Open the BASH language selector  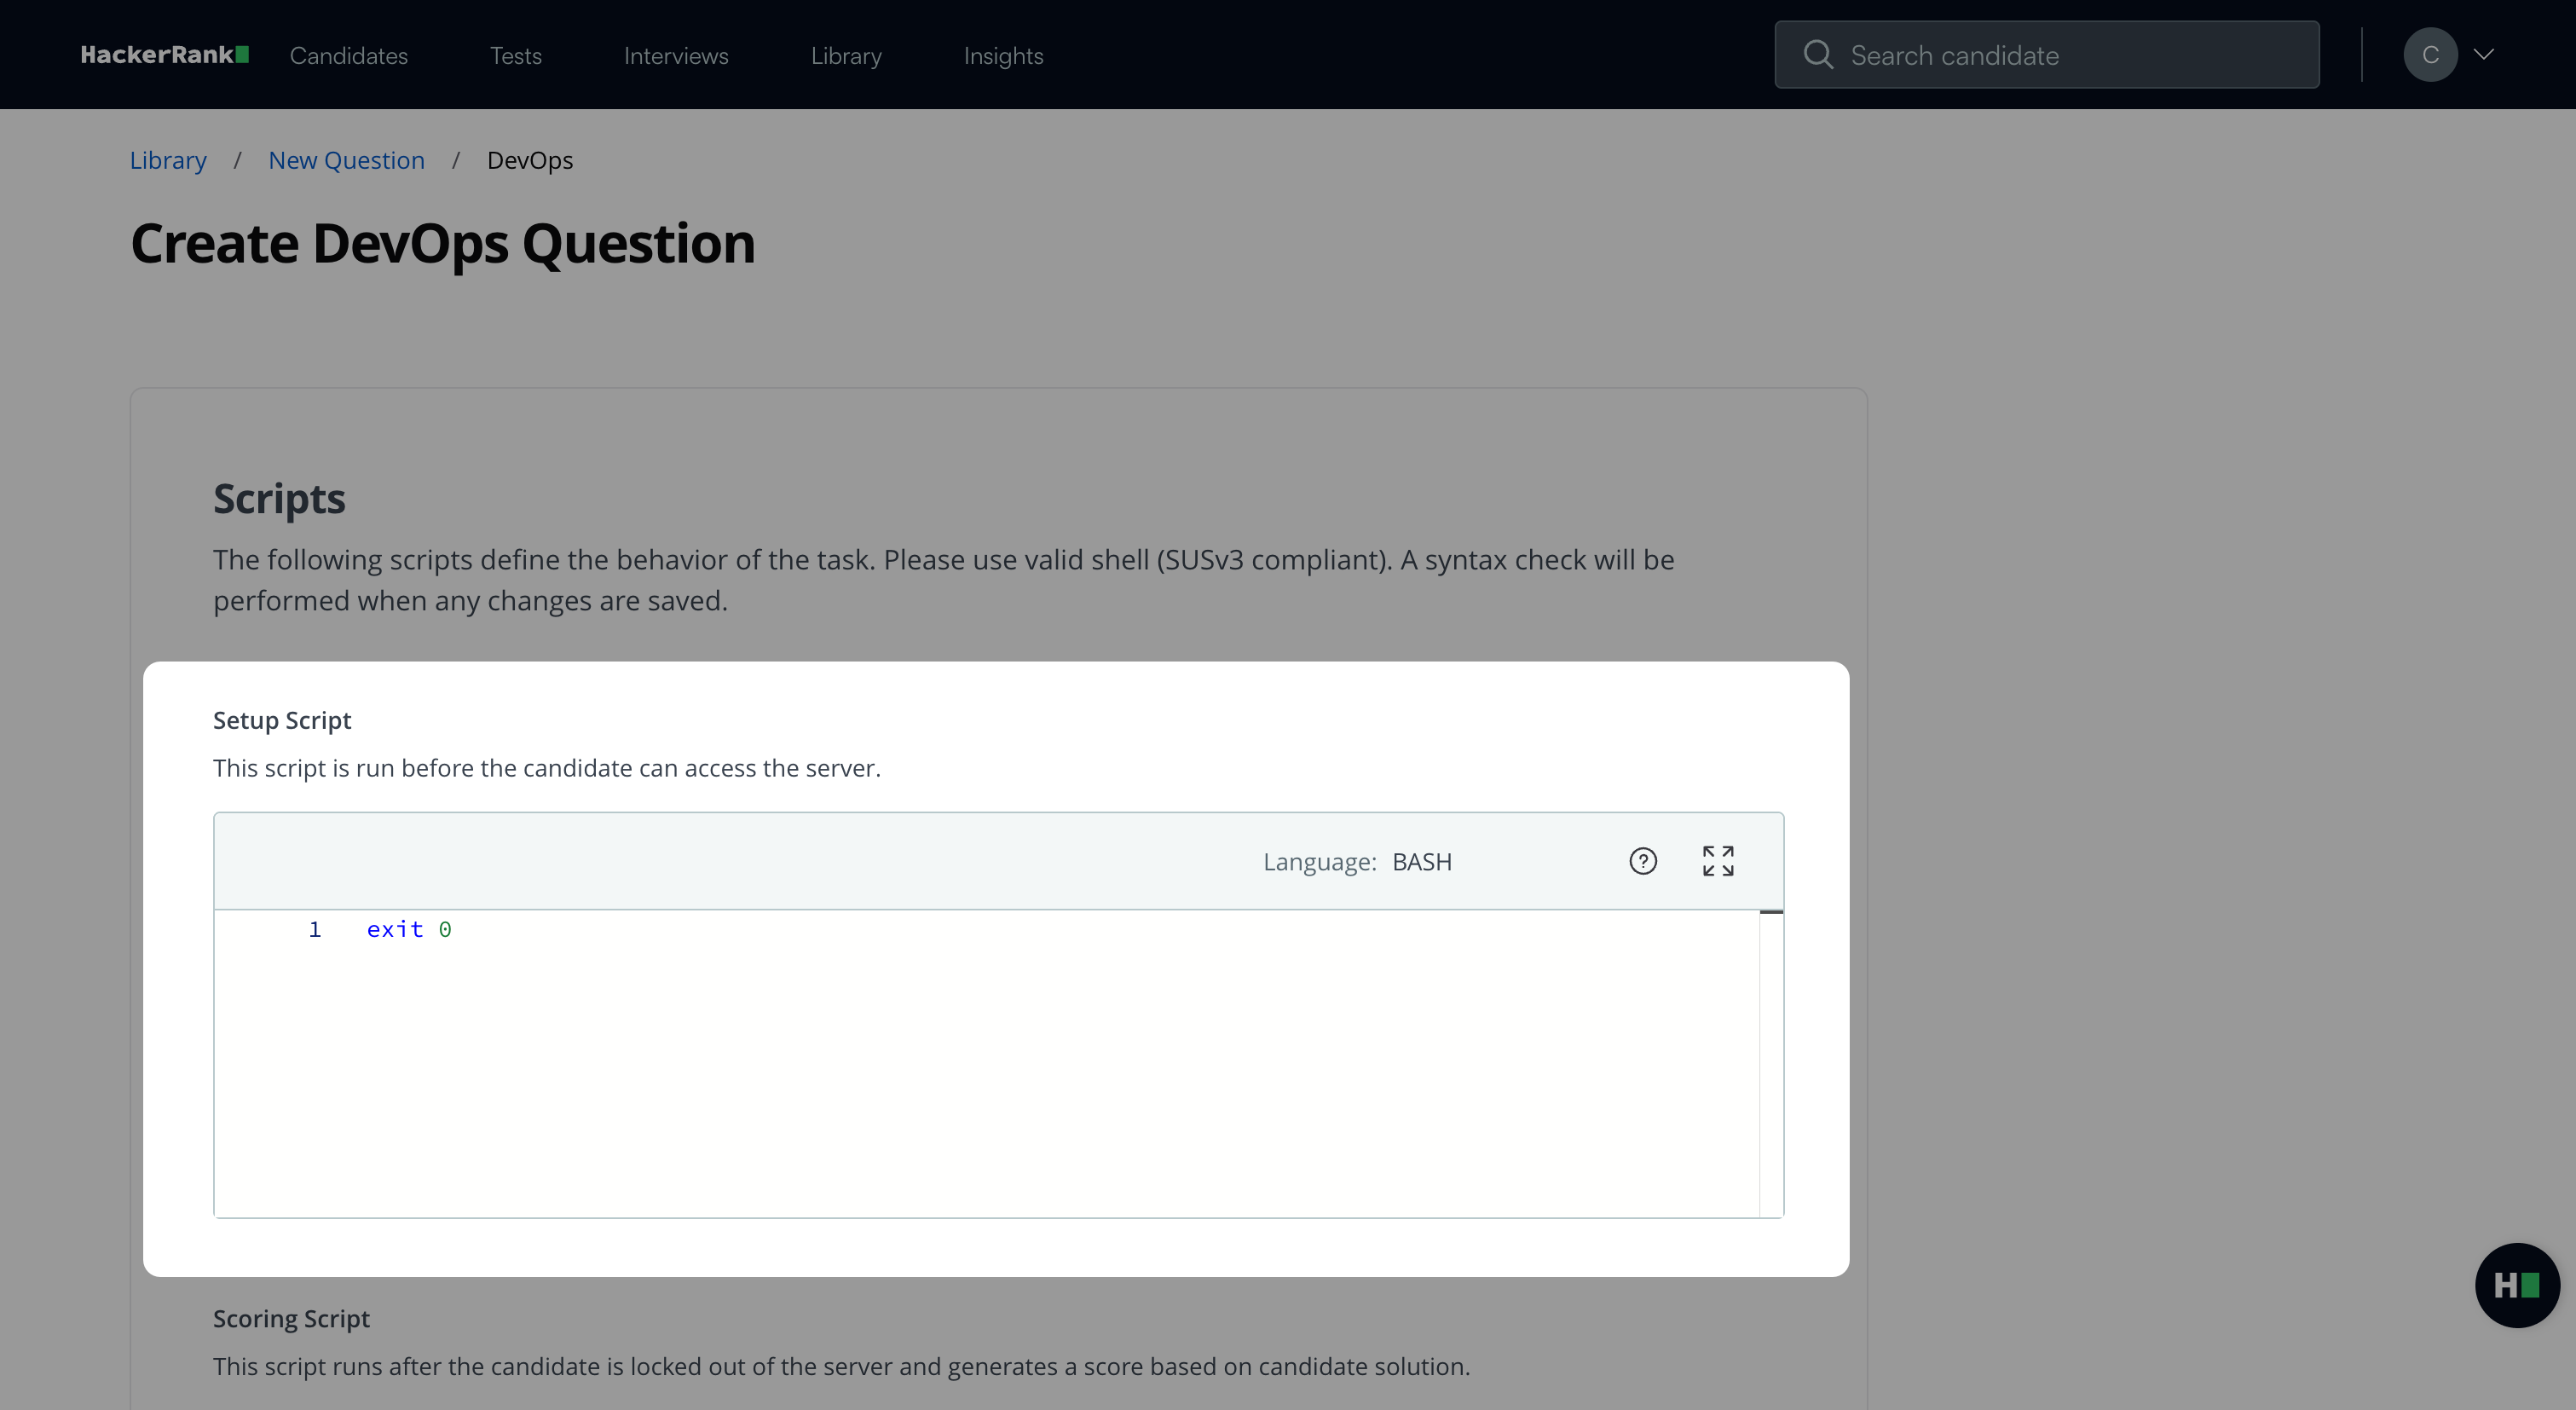click(1421, 862)
